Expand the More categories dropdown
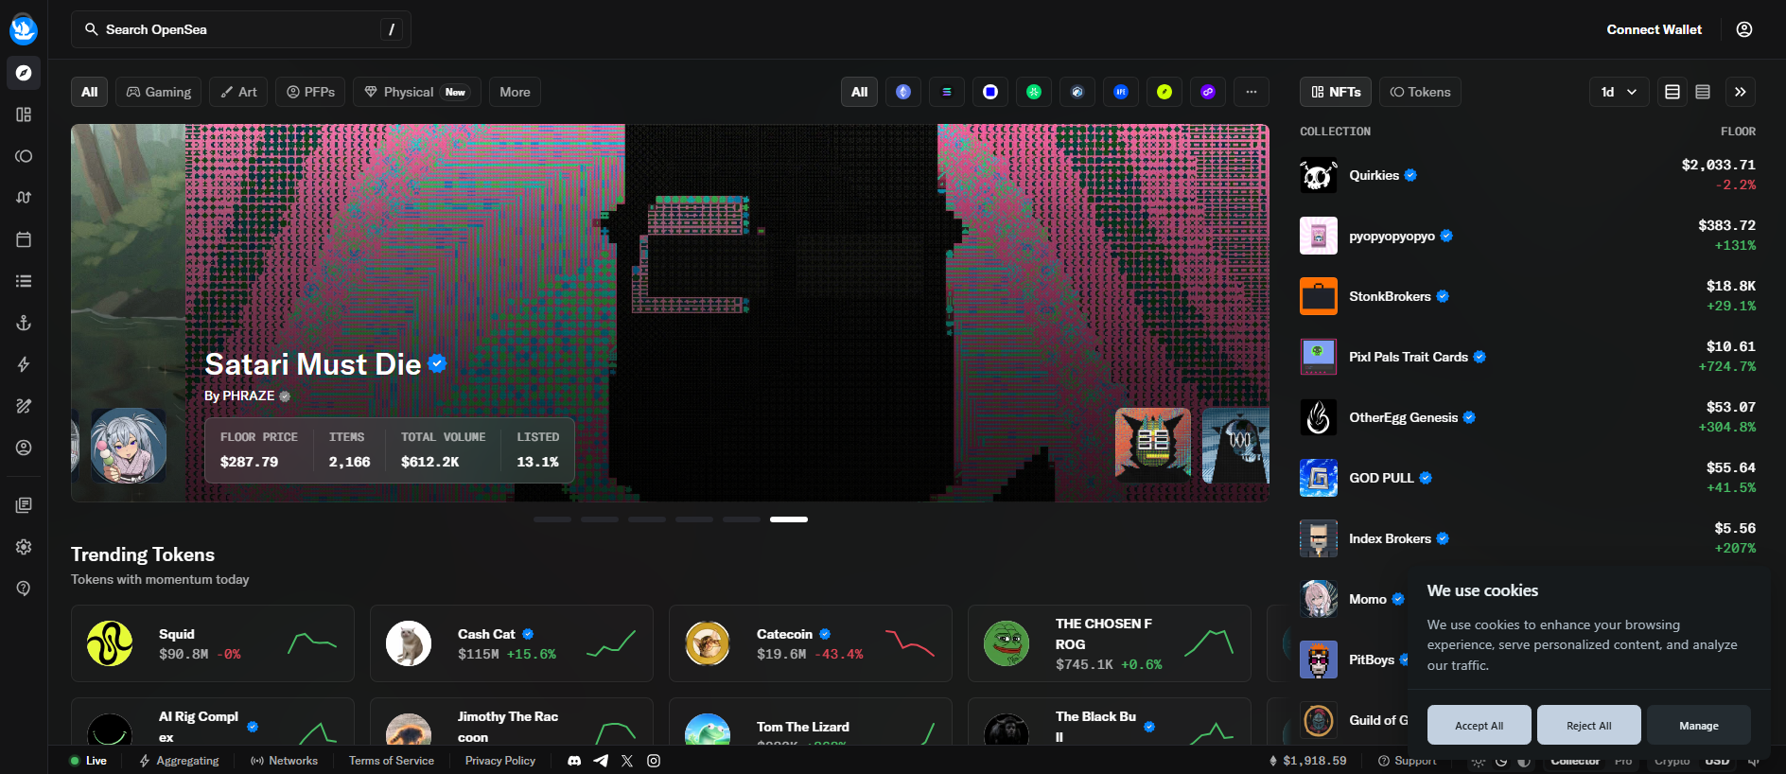The image size is (1786, 774). pos(515,92)
